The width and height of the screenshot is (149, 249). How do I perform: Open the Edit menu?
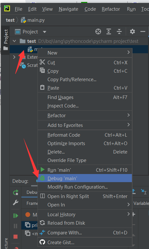32,9
